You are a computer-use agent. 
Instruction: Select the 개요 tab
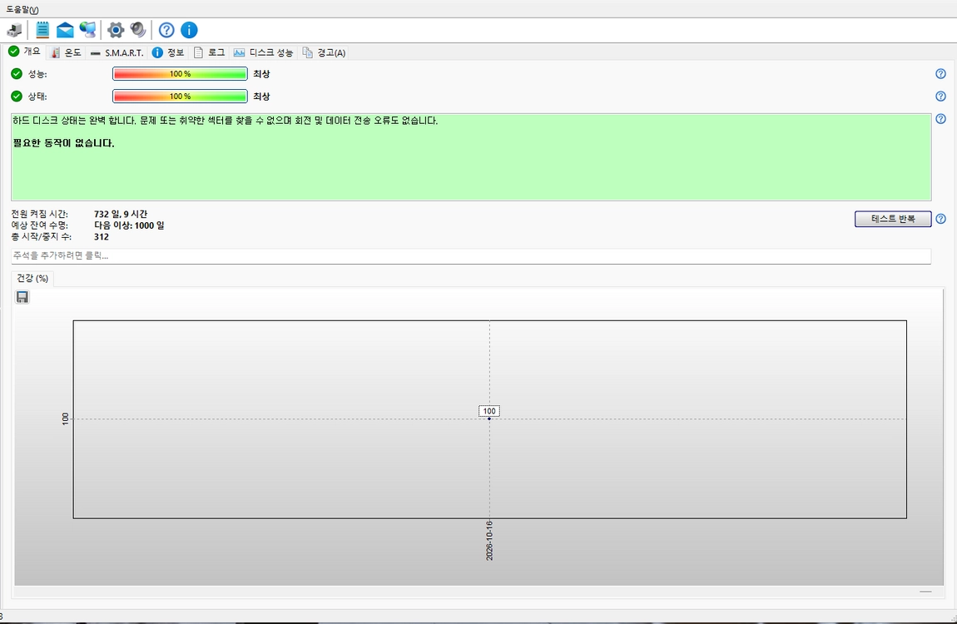pyautogui.click(x=25, y=52)
